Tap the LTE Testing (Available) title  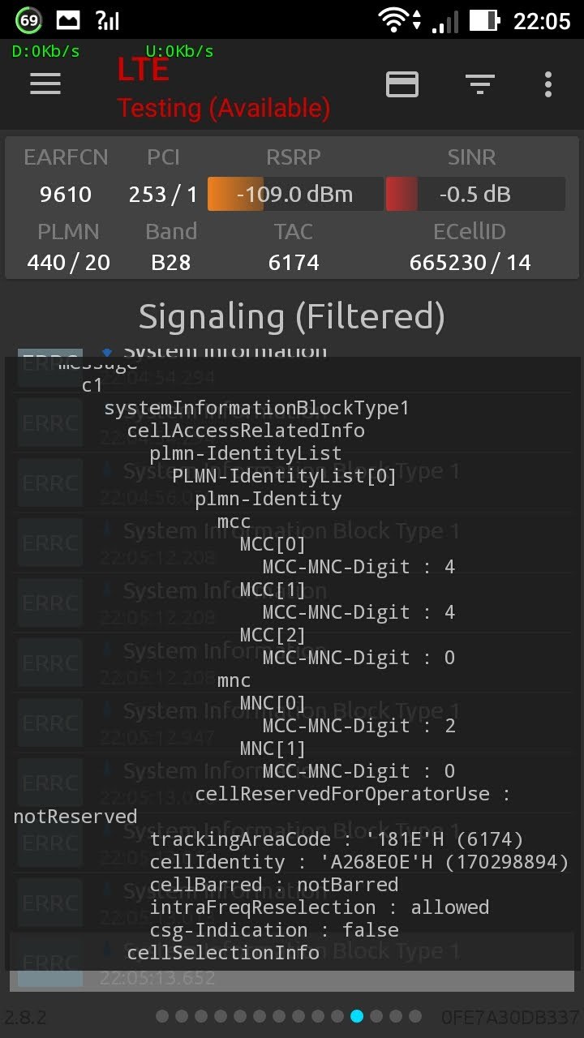(x=223, y=89)
